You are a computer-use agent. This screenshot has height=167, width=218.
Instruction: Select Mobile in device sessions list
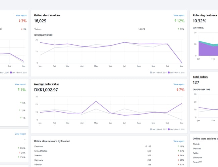coord(197,144)
